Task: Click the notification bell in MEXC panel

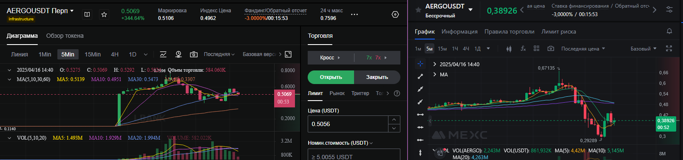Action: pos(669,31)
